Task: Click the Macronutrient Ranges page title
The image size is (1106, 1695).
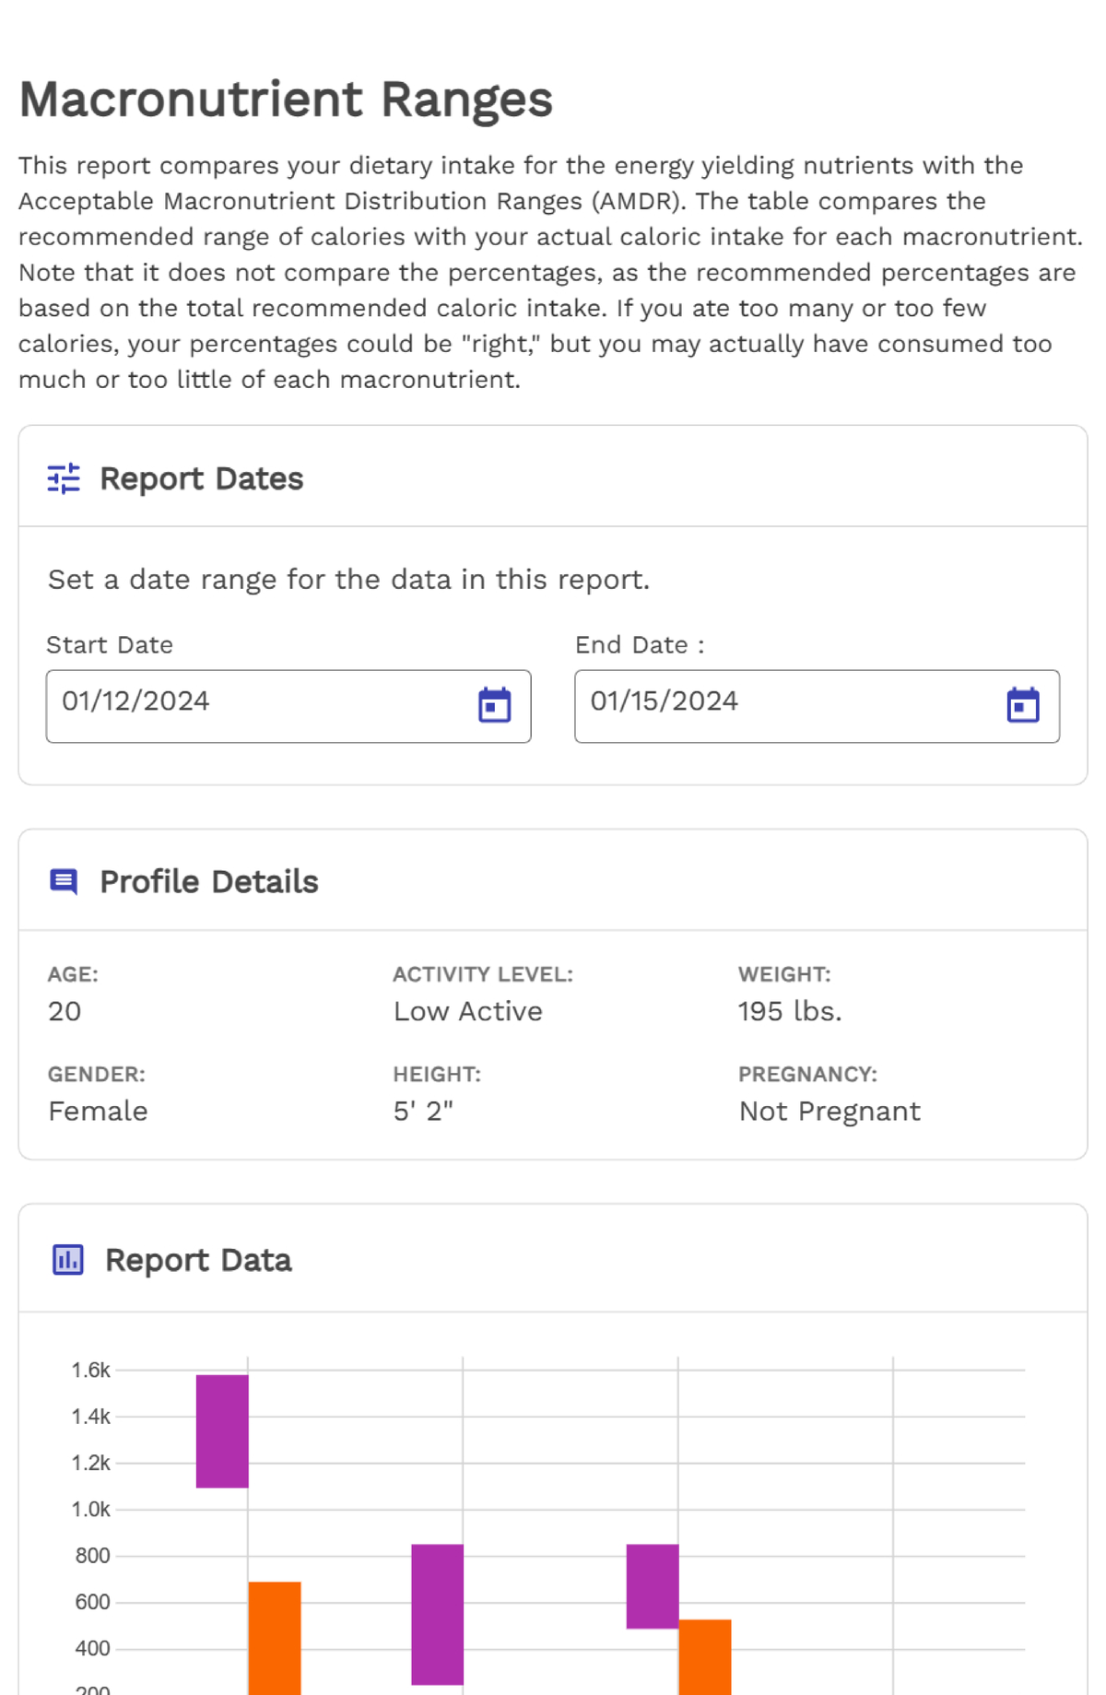Action: pos(286,99)
